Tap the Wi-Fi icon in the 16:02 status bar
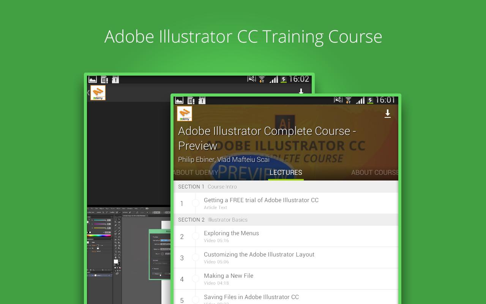Screen dimensions: 486x304 (262, 79)
